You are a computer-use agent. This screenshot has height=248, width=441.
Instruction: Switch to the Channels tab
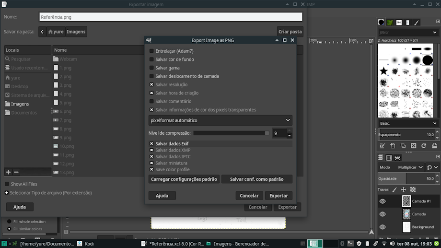click(x=389, y=158)
